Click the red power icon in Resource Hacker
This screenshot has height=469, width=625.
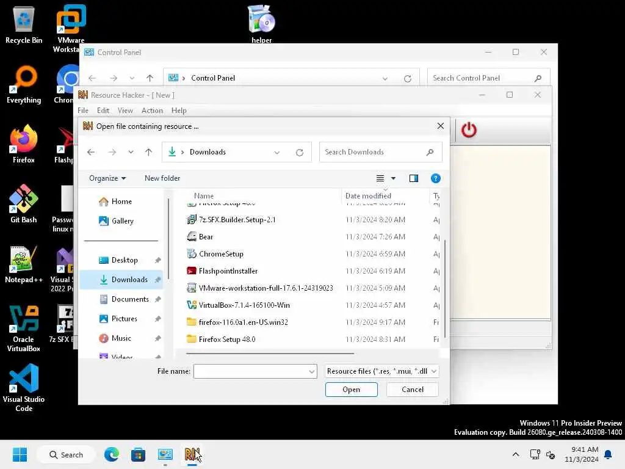(x=469, y=130)
